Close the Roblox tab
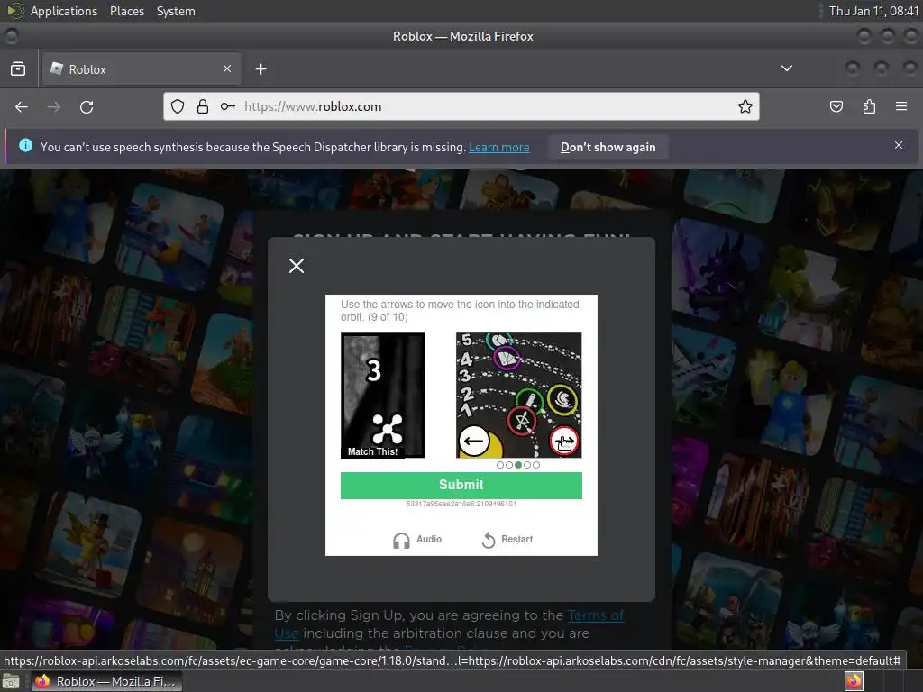The height and width of the screenshot is (692, 923). pos(227,68)
